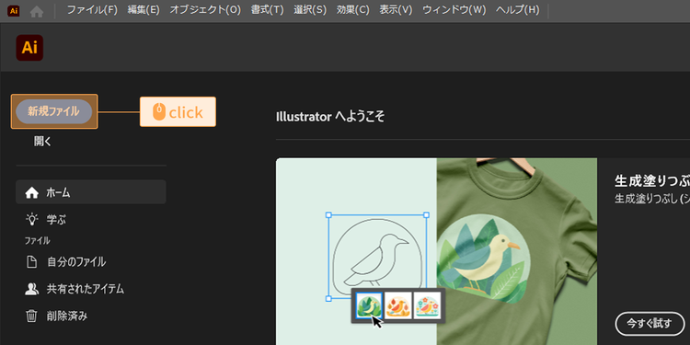The image size is (690, 345).
Task: Open the ヘルプ(H) menu
Action: 517,10
